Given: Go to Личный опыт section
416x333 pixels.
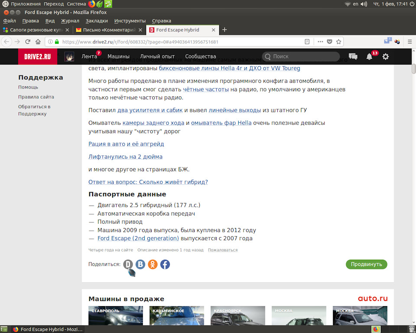Looking at the screenshot, I should (157, 56).
